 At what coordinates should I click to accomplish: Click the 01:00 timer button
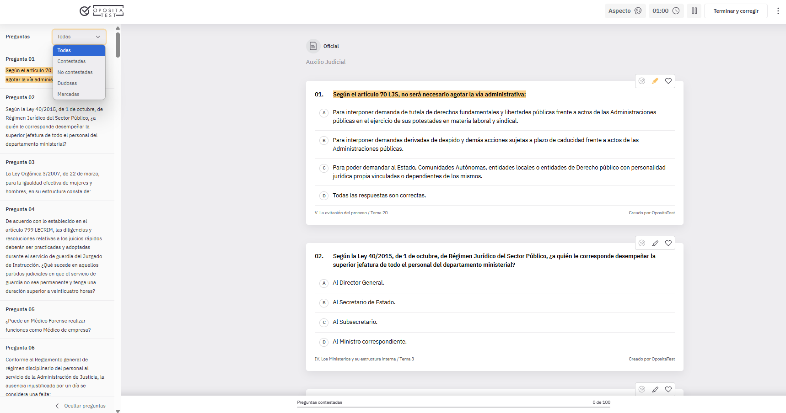pos(666,11)
